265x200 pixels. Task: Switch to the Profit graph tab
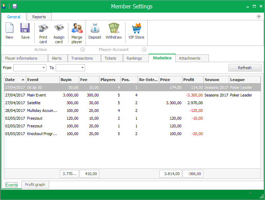35,185
